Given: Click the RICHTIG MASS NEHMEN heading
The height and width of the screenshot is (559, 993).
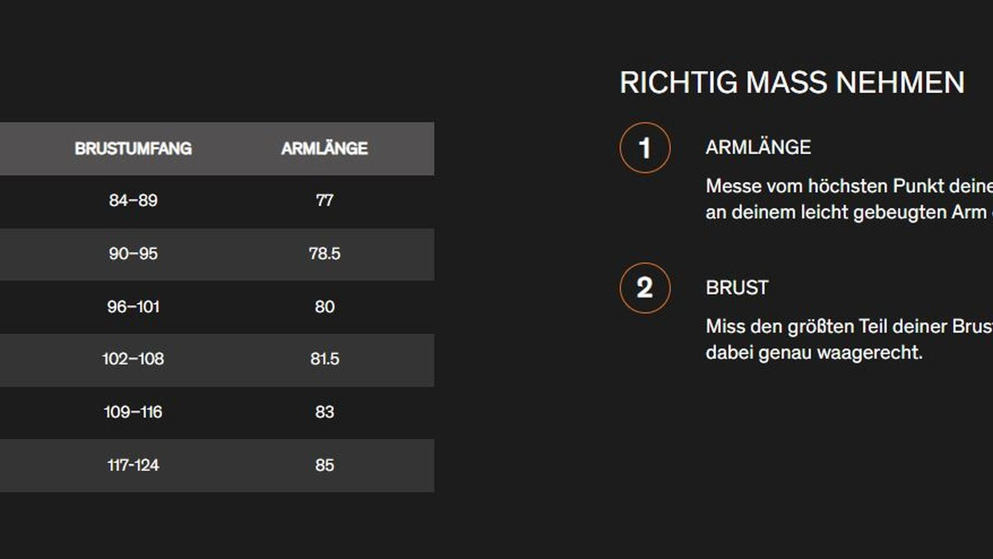Looking at the screenshot, I should 792,83.
